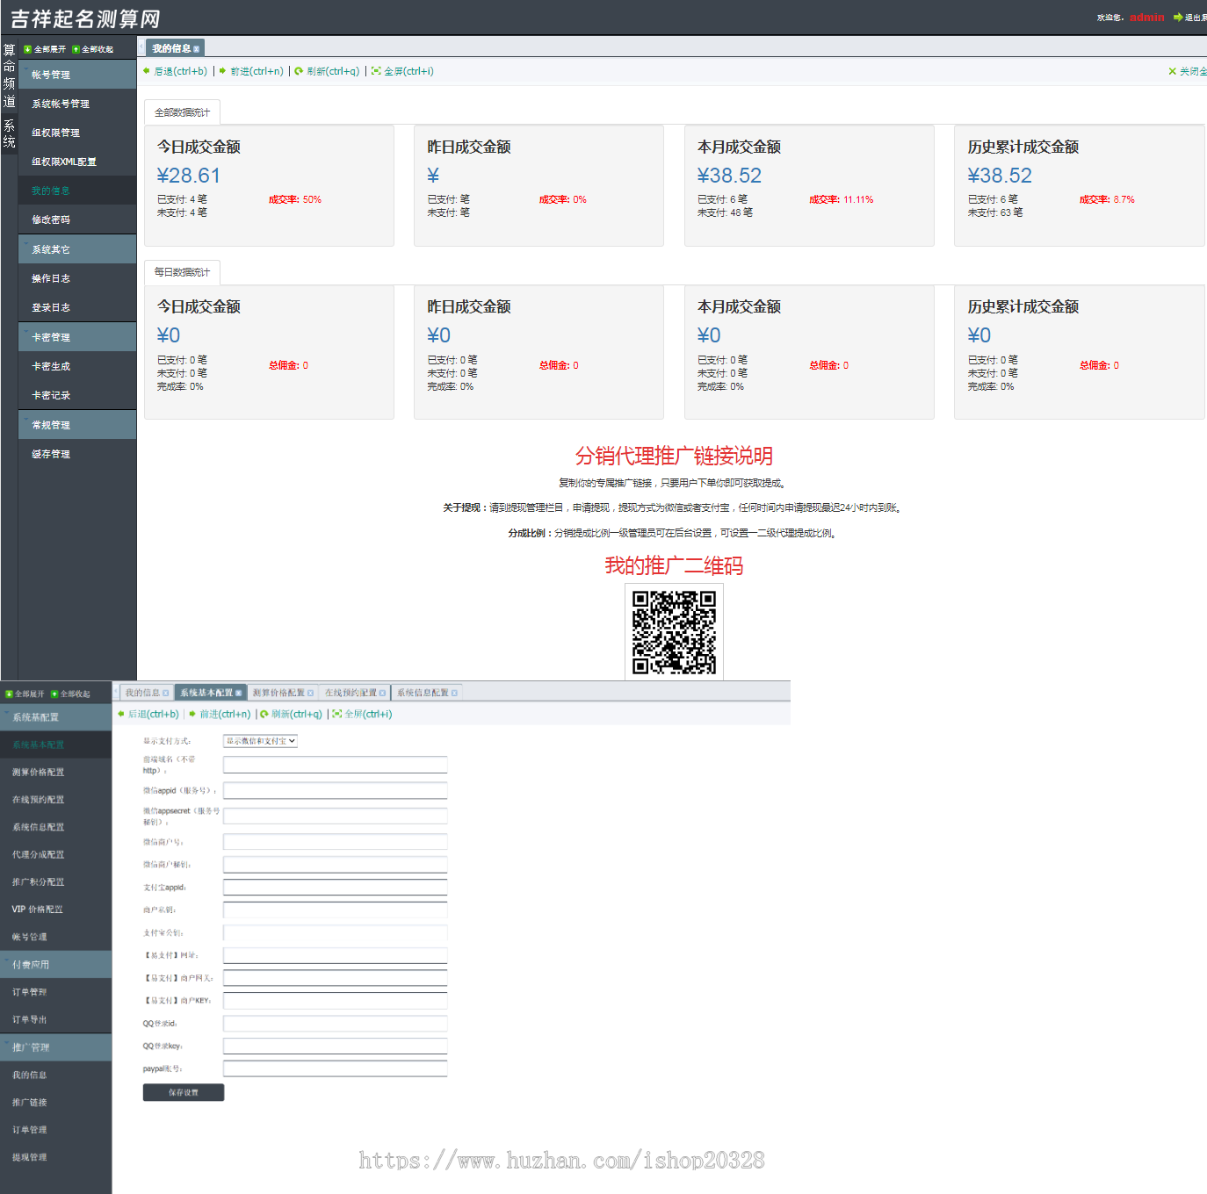The height and width of the screenshot is (1194, 1207).
Task: Collapse the 付费应用 group in lower sidebar
Action: [56, 964]
